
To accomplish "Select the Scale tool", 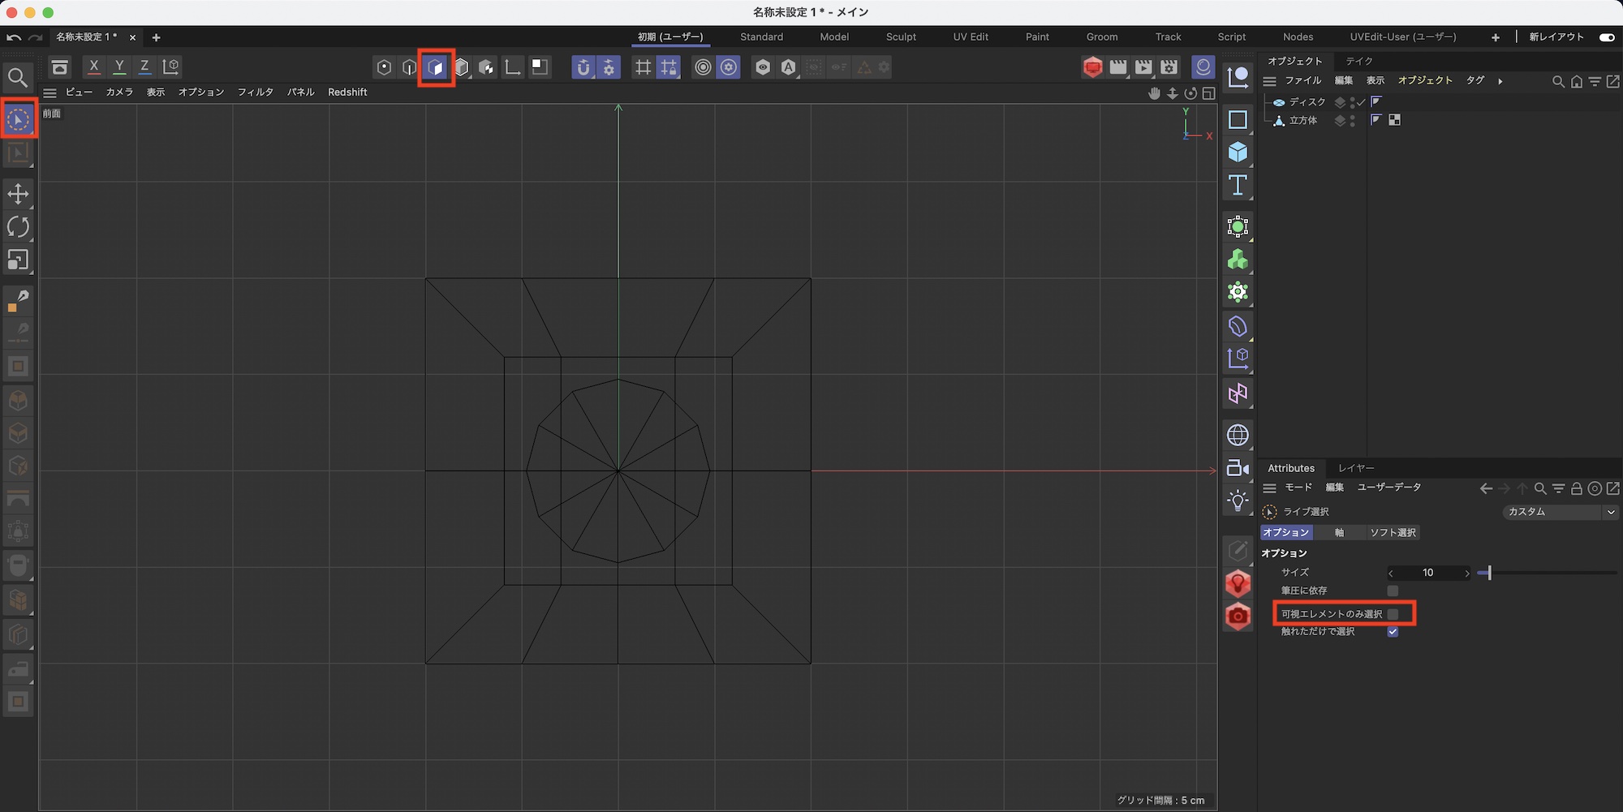I will (x=18, y=260).
